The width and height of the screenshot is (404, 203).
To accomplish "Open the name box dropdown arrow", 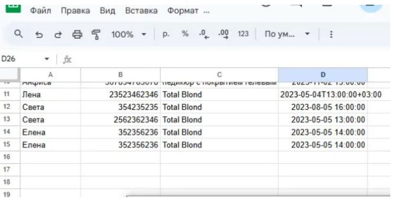I will click(x=47, y=59).
